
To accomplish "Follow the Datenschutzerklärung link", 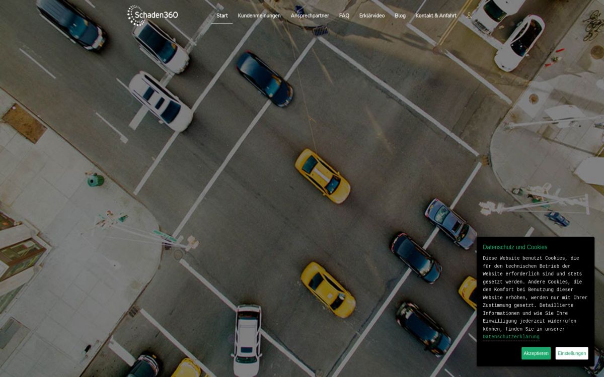I will [511, 337].
